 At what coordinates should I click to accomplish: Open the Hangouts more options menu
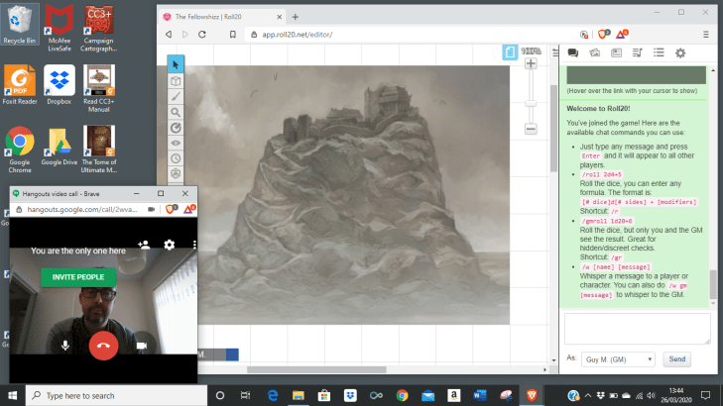point(194,245)
